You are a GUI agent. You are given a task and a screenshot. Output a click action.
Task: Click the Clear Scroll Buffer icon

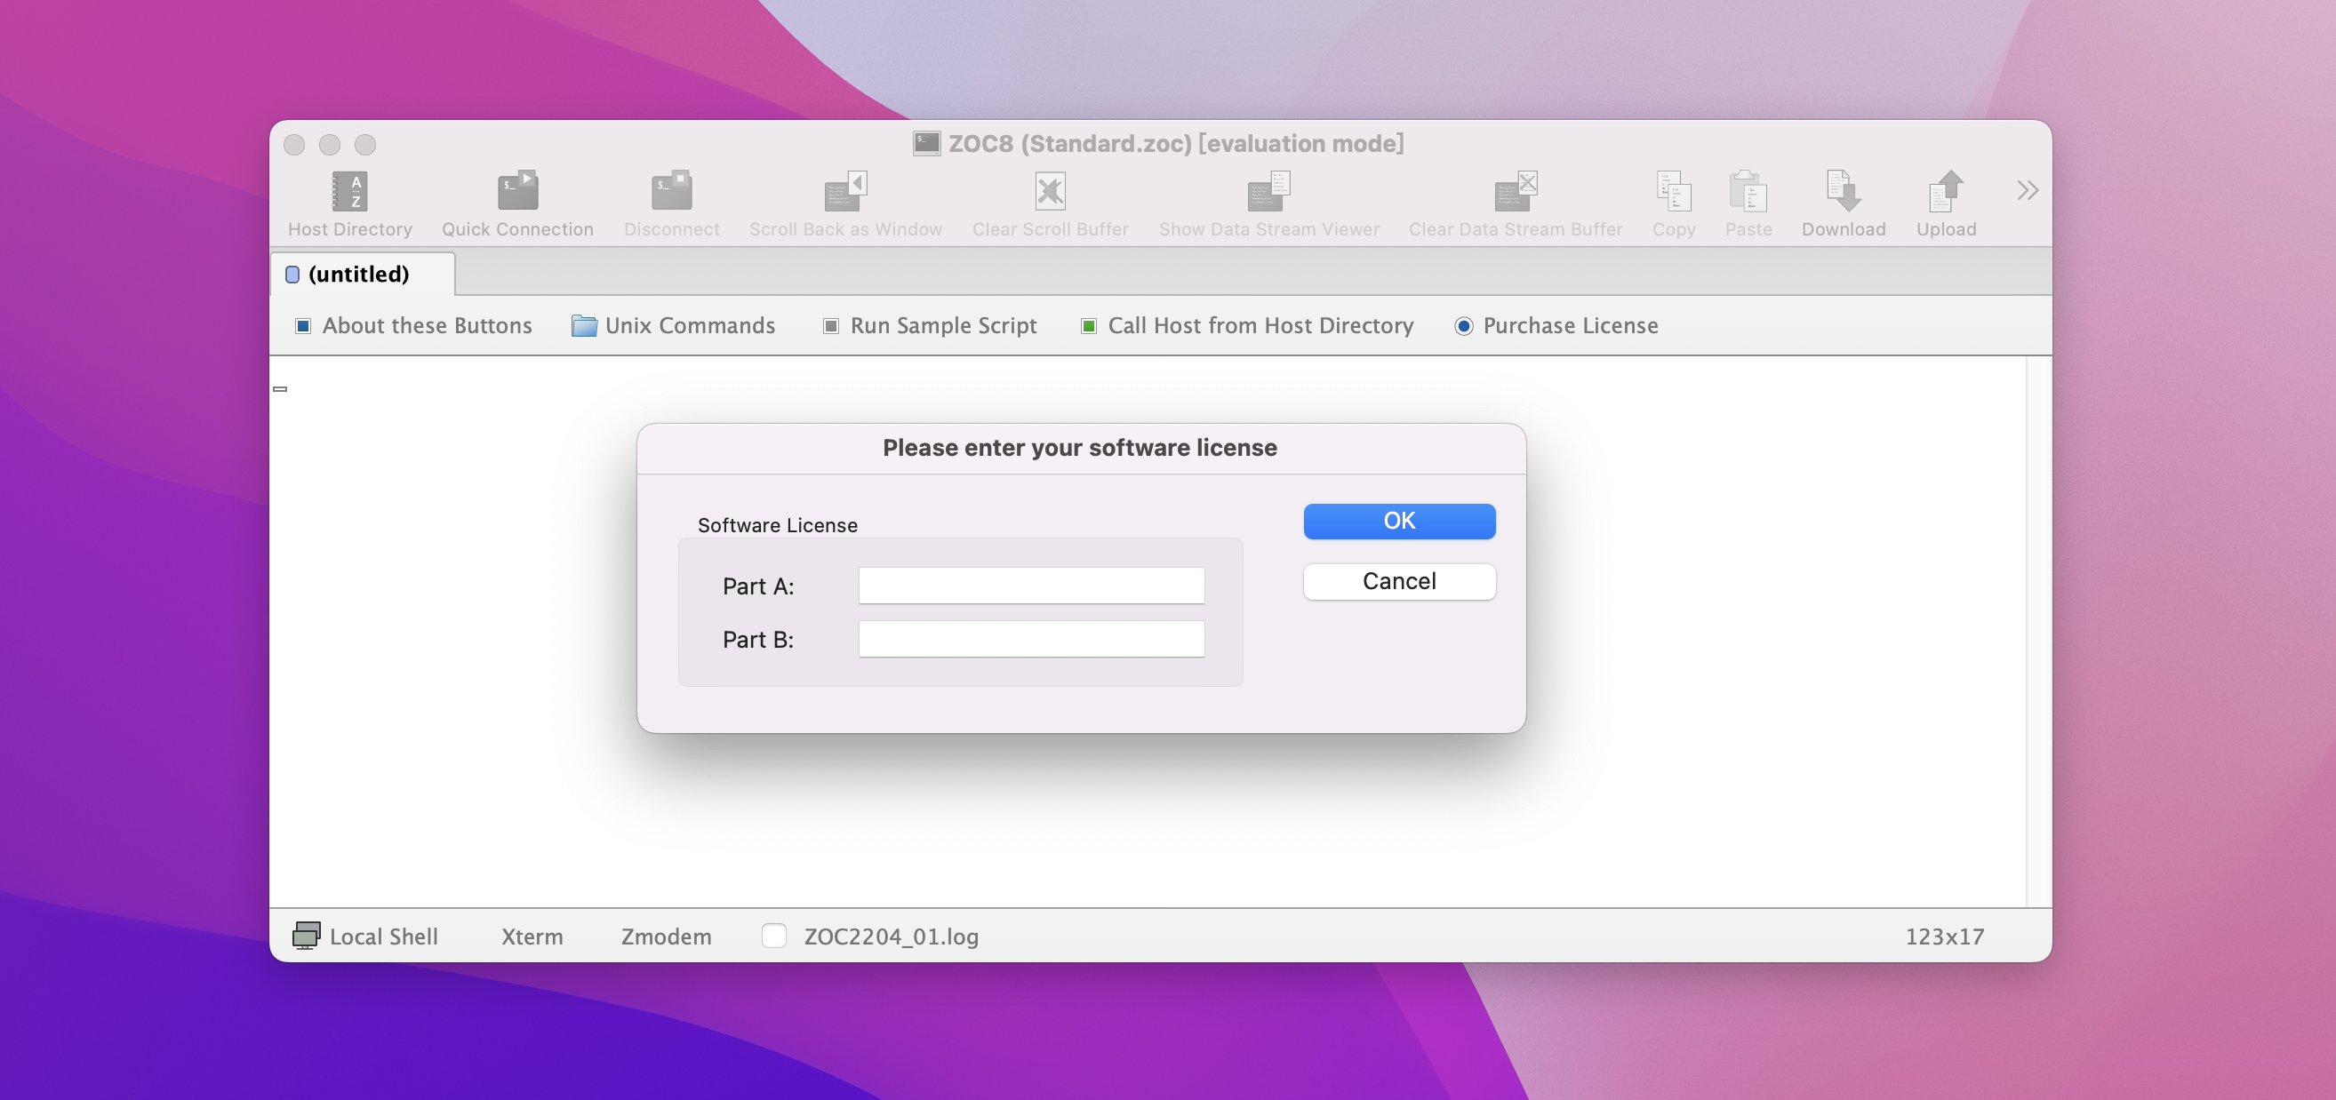(1050, 192)
